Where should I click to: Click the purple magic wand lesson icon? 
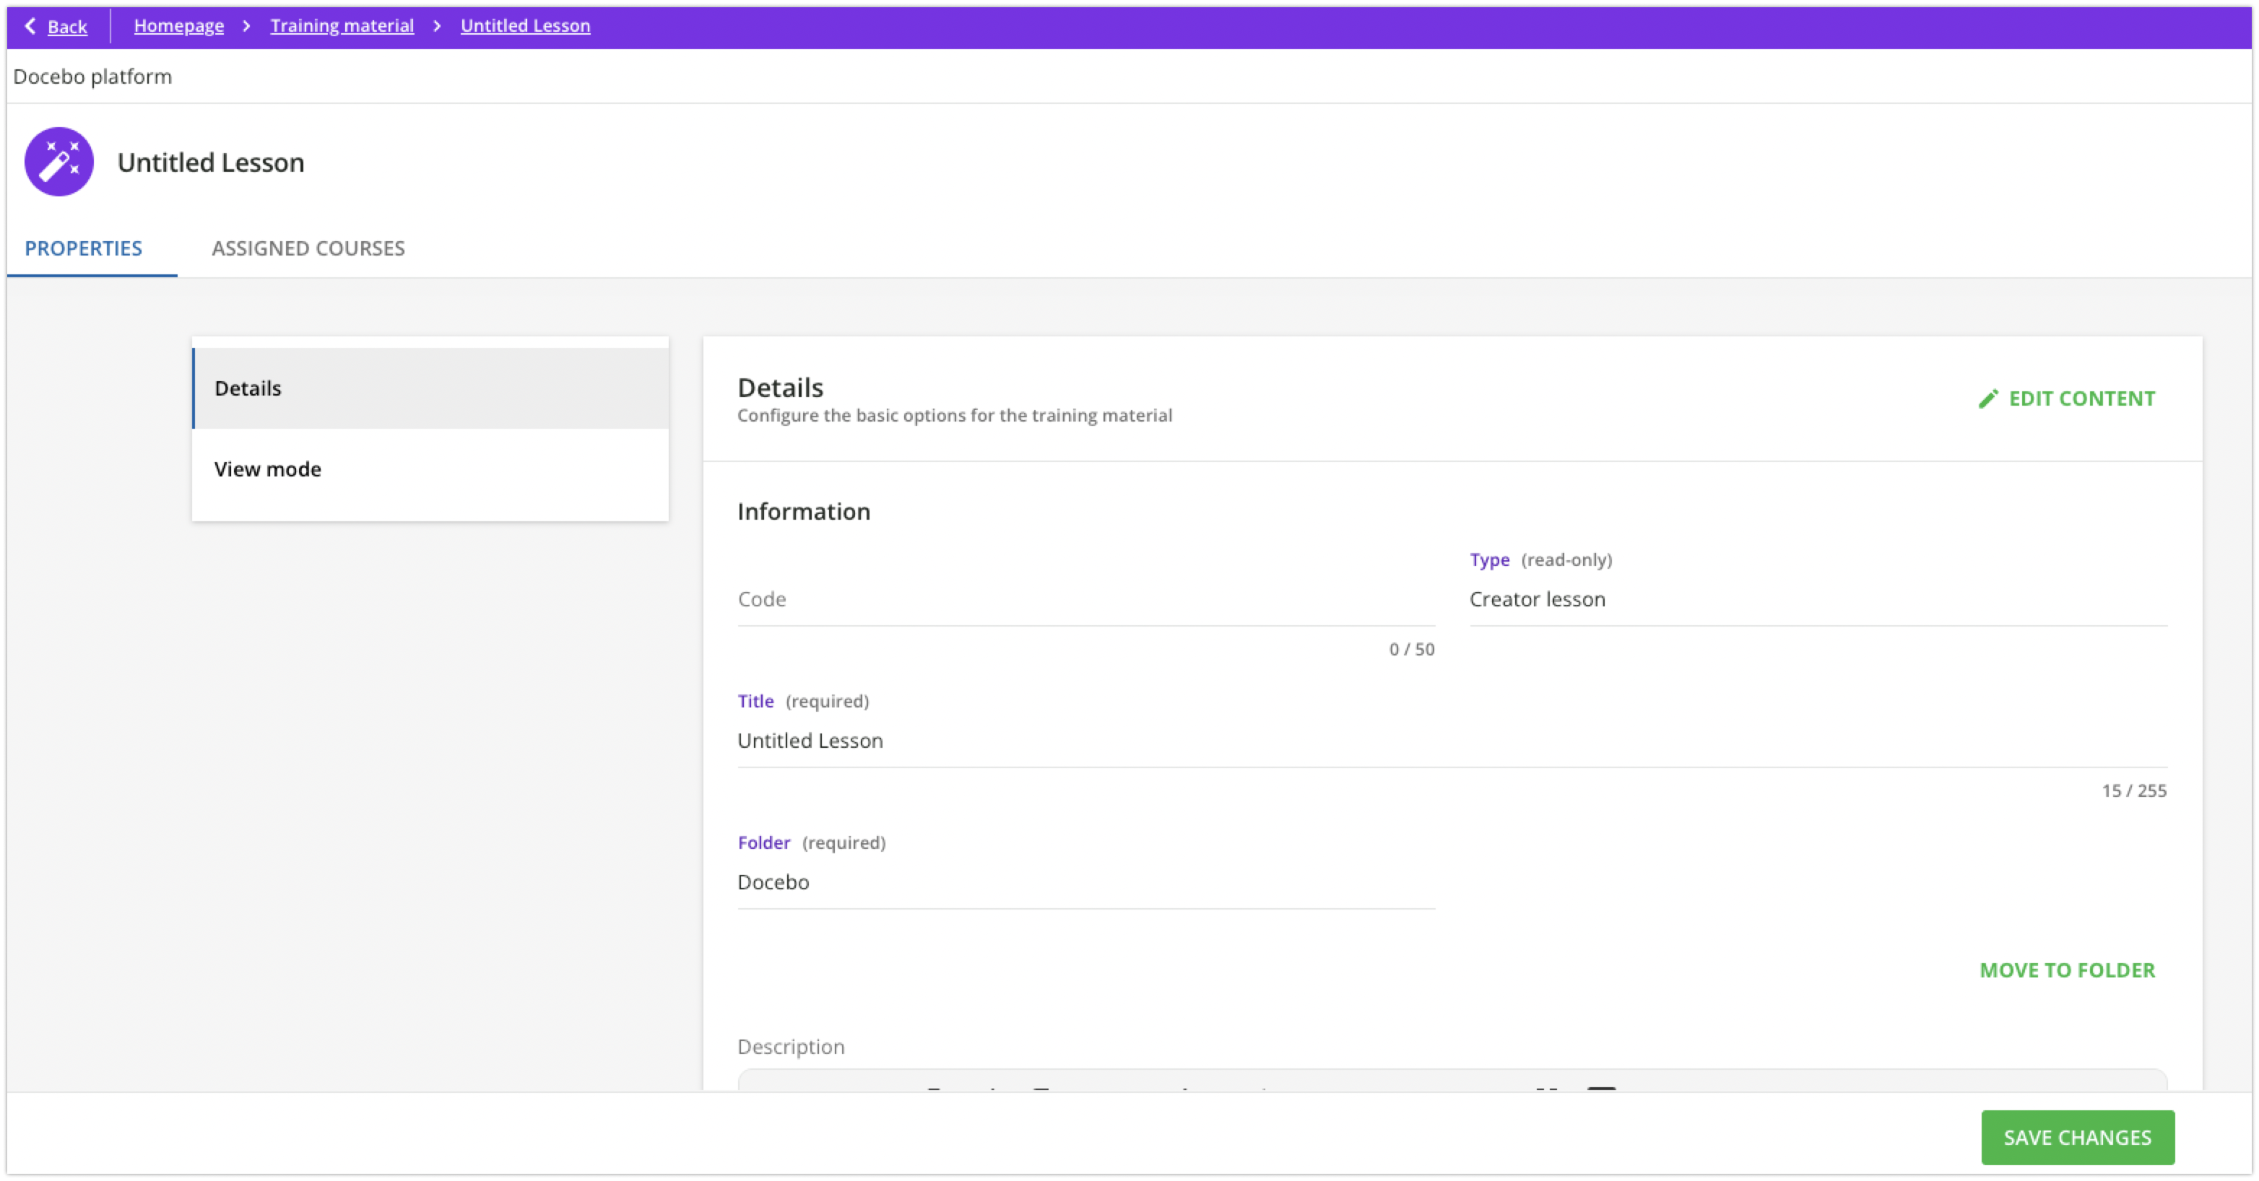(x=58, y=161)
